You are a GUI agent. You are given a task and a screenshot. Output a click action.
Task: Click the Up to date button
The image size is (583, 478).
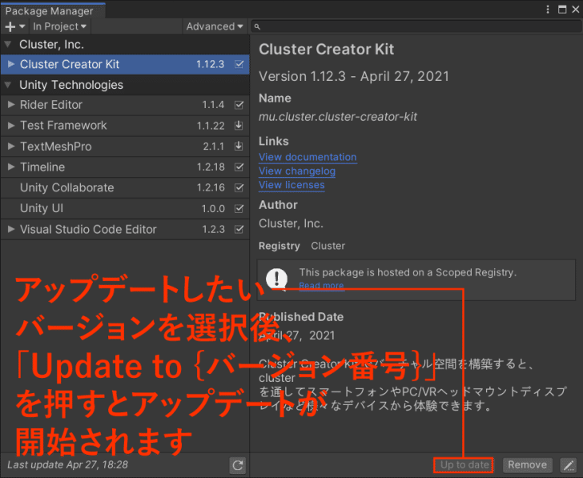point(464,465)
